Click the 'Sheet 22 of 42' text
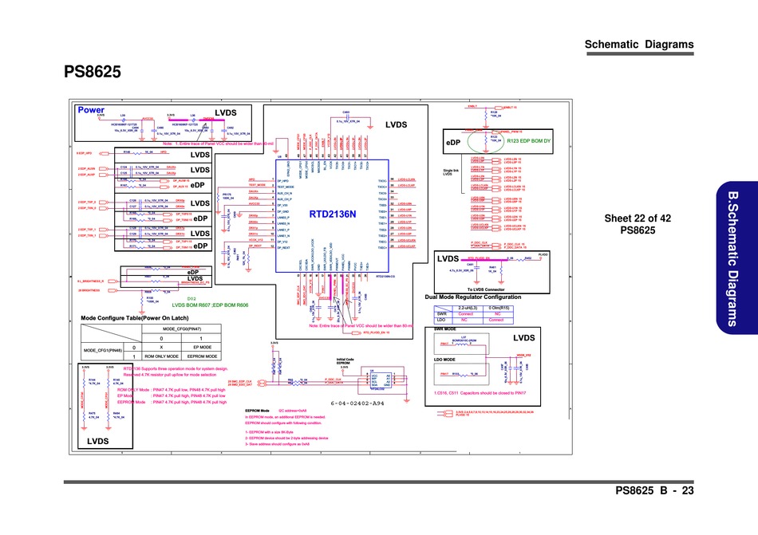The image size is (758, 535). 638,218
